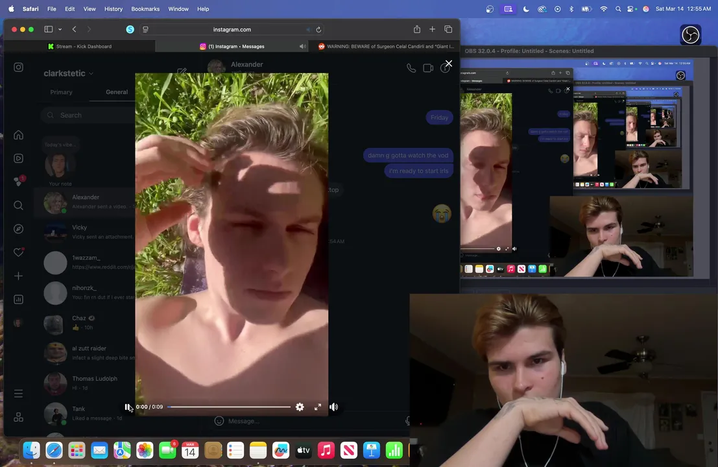Click the Instagram logo in sidebar

click(x=18, y=67)
